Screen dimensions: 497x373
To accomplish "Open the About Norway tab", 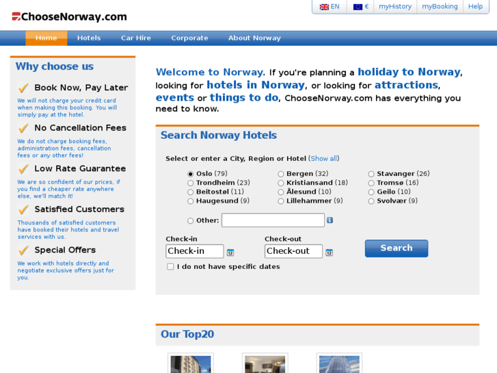I will [254, 38].
